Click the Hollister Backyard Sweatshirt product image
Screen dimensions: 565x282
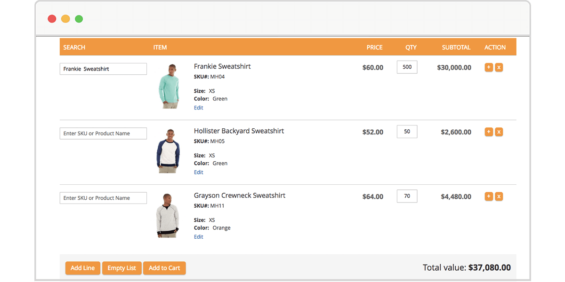coord(169,149)
